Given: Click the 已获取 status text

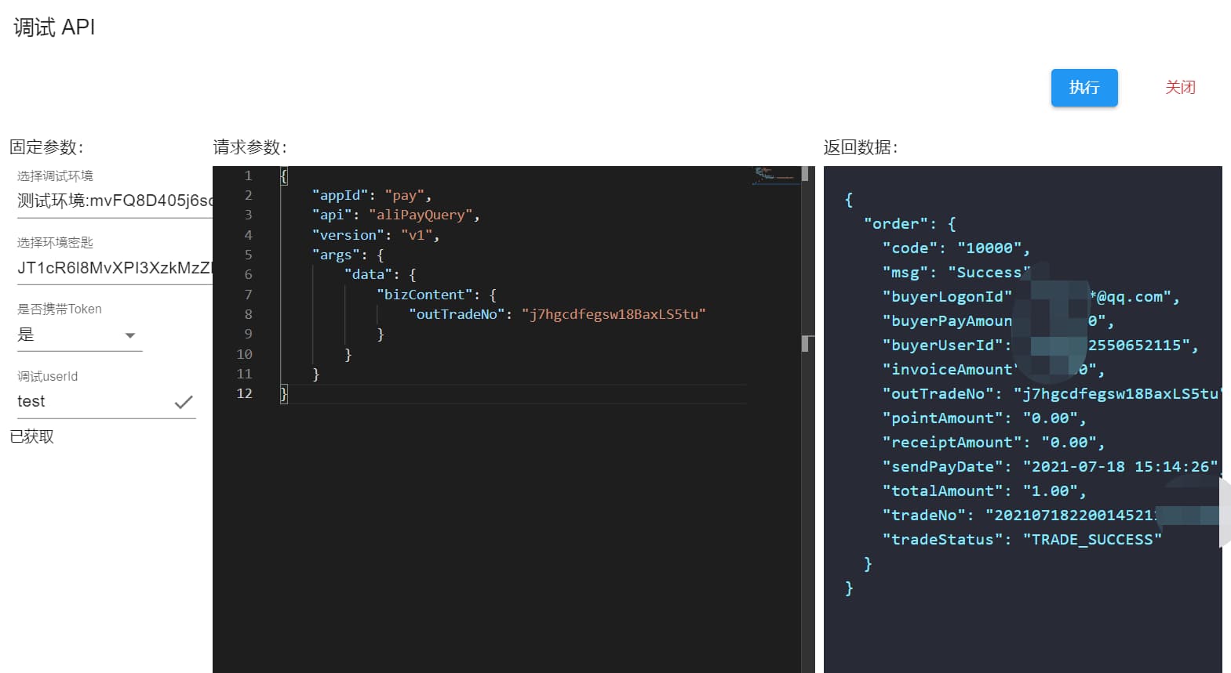Looking at the screenshot, I should 32,437.
